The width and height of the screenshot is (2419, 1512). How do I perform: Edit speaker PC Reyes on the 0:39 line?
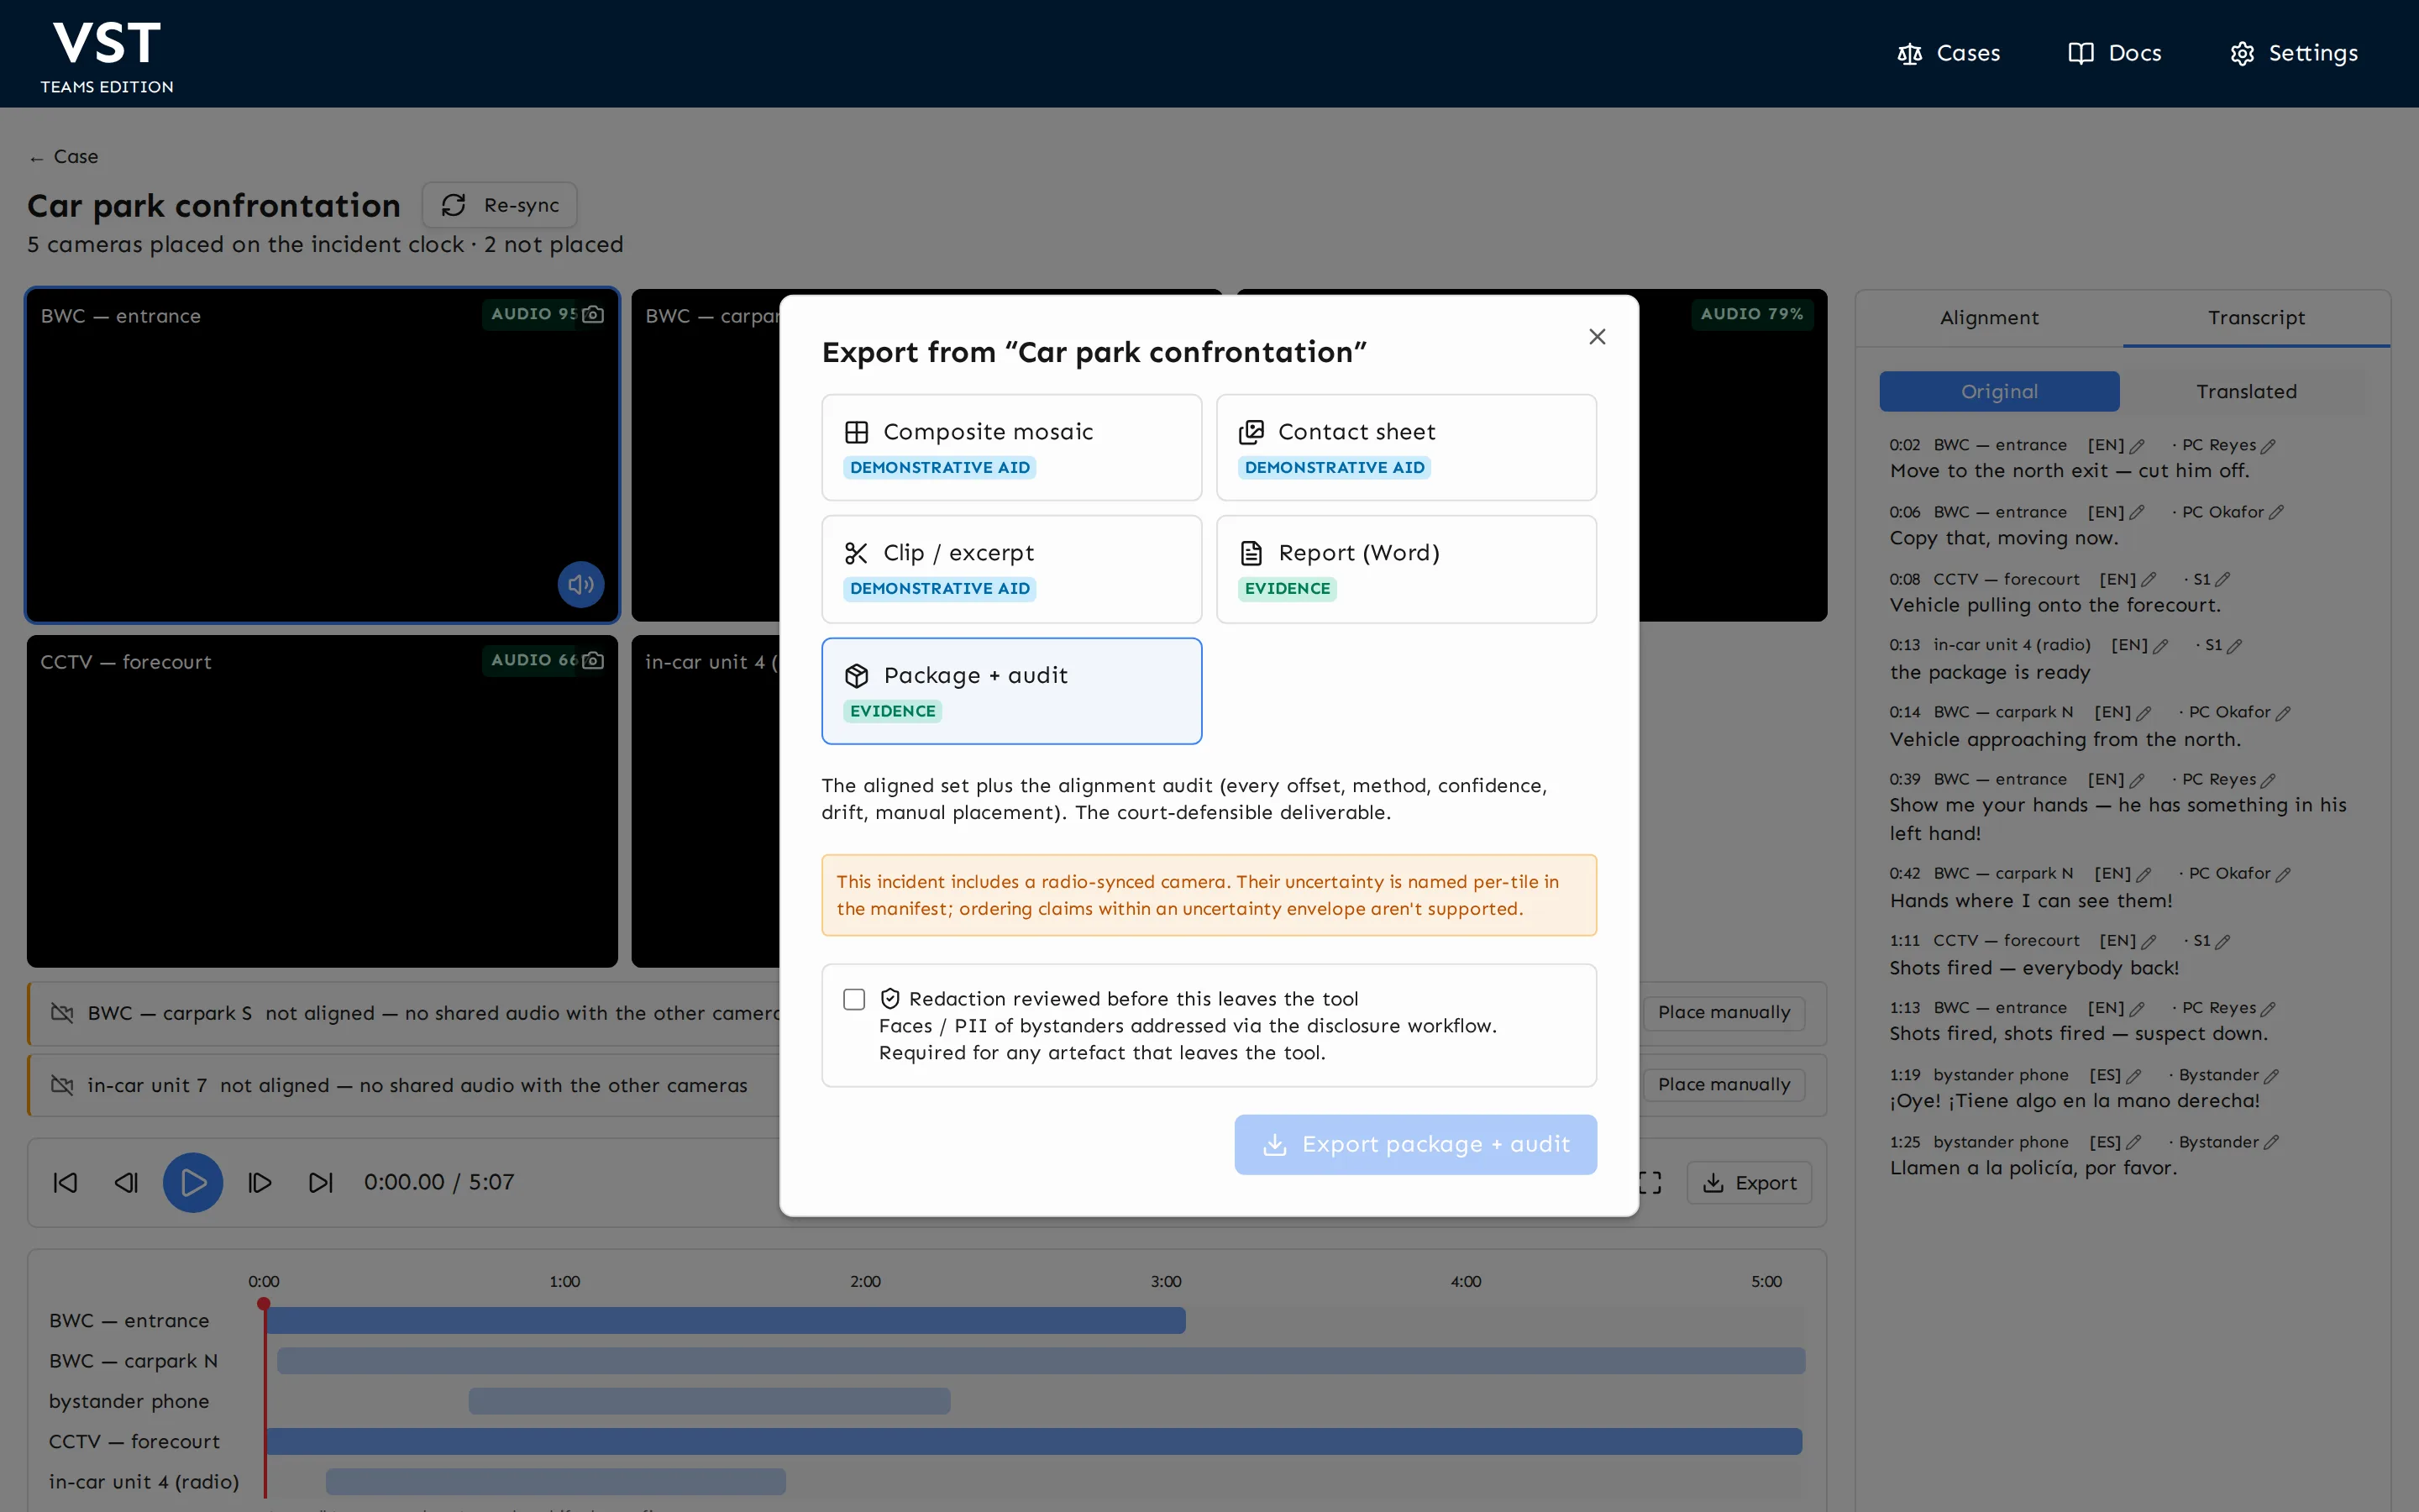click(x=2268, y=780)
